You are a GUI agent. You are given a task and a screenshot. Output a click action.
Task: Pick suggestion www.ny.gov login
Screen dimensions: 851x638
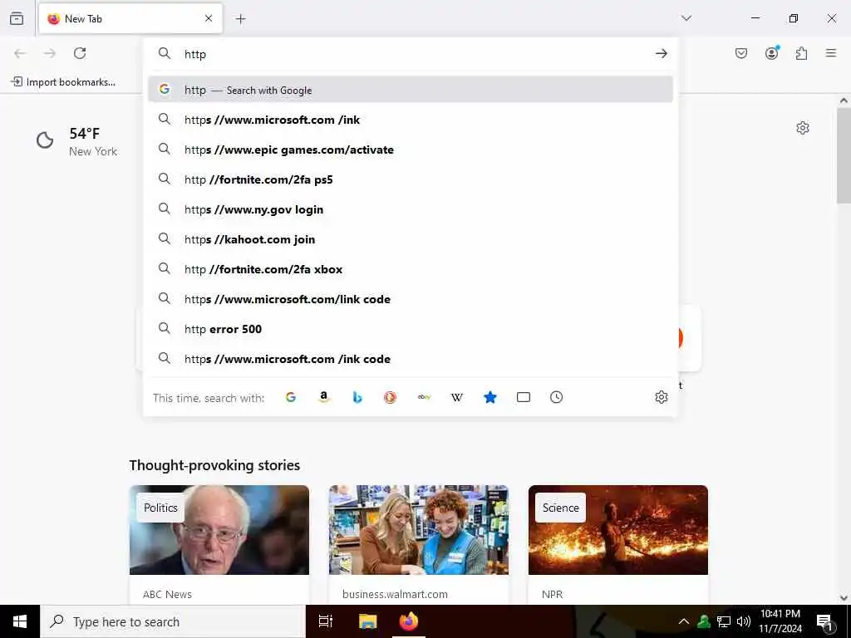[x=411, y=209]
